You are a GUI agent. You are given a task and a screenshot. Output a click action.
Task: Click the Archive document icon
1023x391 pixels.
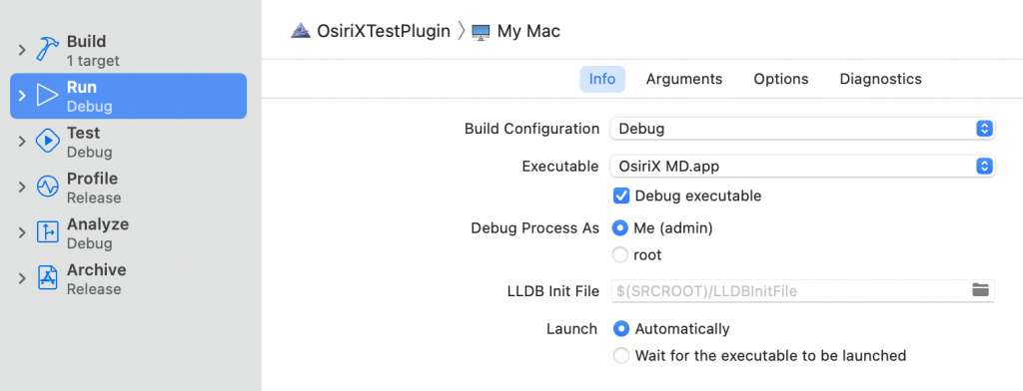click(x=48, y=278)
